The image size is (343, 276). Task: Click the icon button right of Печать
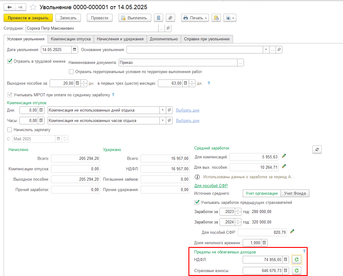point(216,18)
